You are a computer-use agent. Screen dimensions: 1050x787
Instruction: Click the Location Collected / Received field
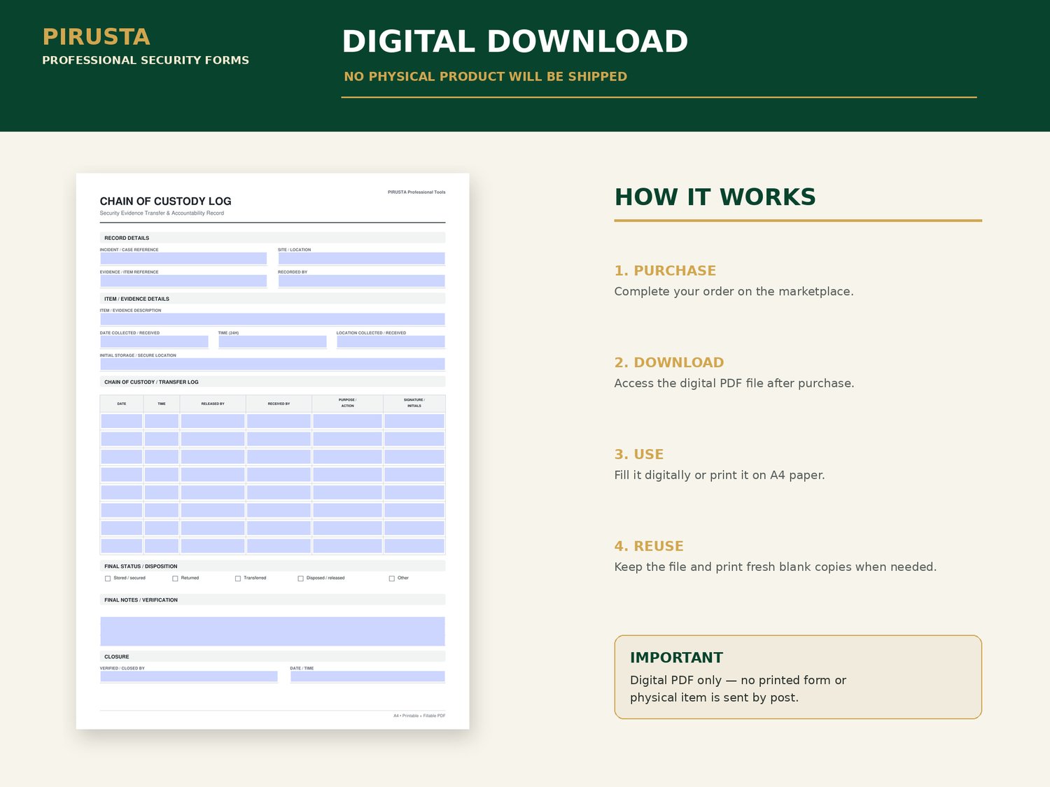tap(391, 341)
